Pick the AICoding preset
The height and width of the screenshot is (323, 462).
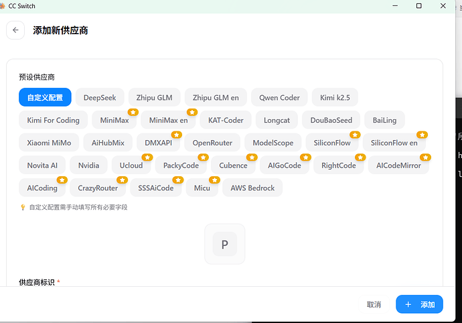42,188
